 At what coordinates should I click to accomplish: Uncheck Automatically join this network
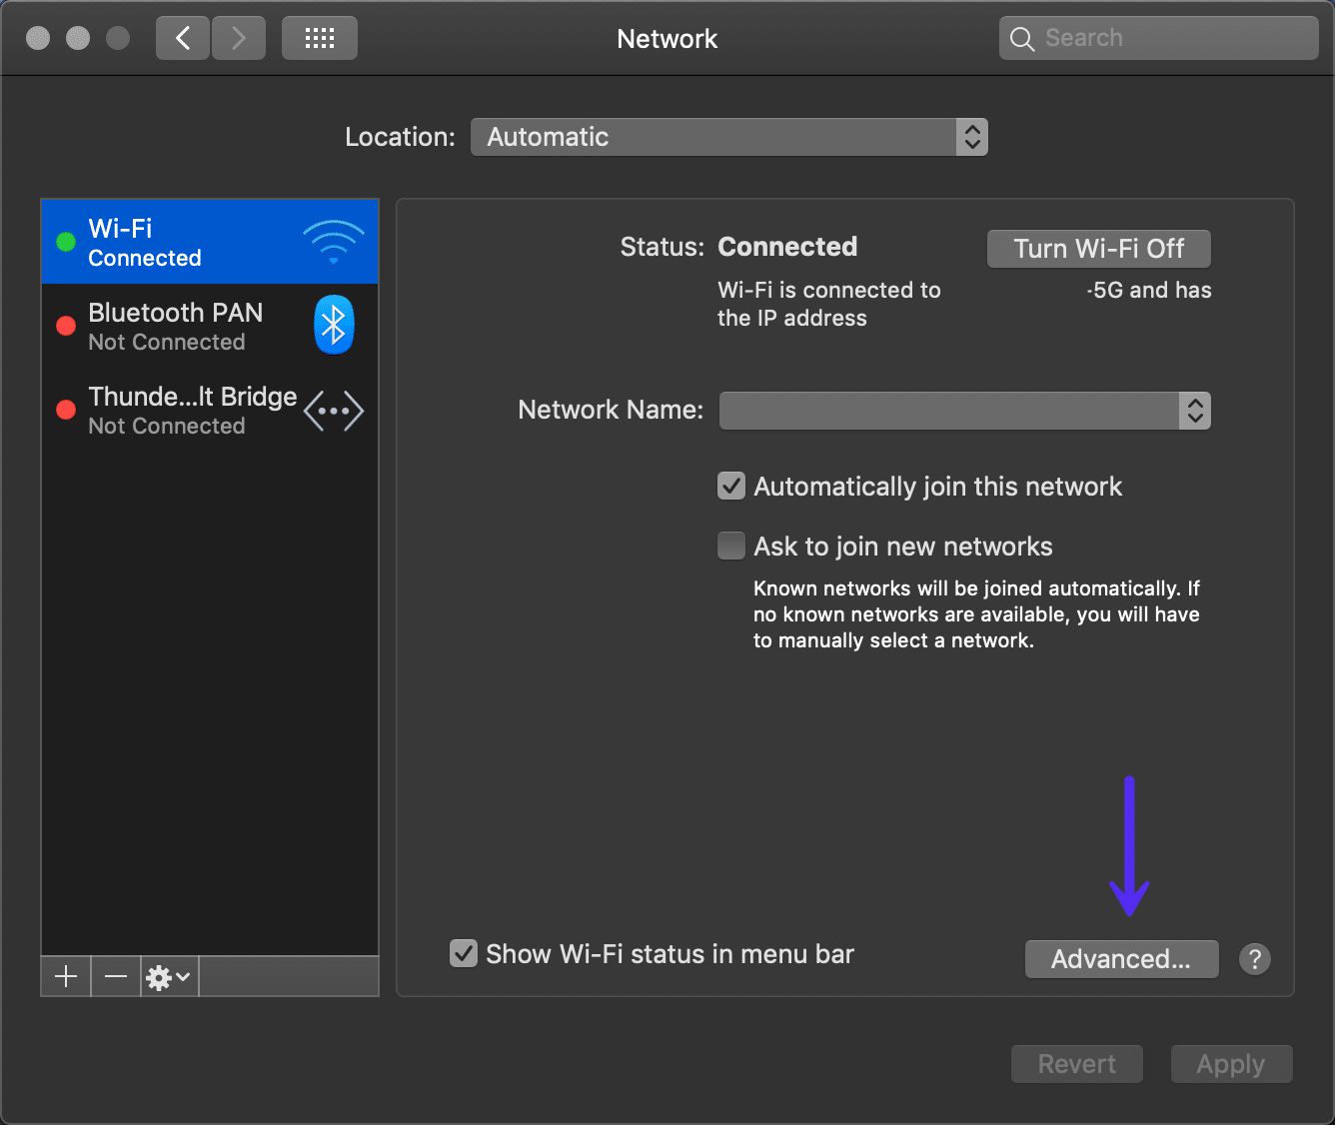tap(730, 486)
